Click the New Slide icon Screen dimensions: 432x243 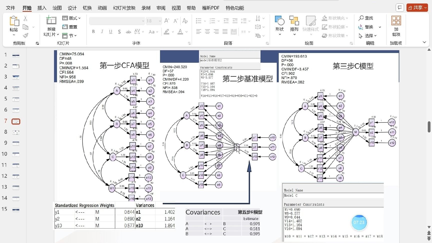[51, 20]
